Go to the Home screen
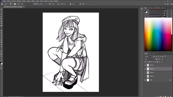This screenshot has width=173, height=97. [2, 4]
